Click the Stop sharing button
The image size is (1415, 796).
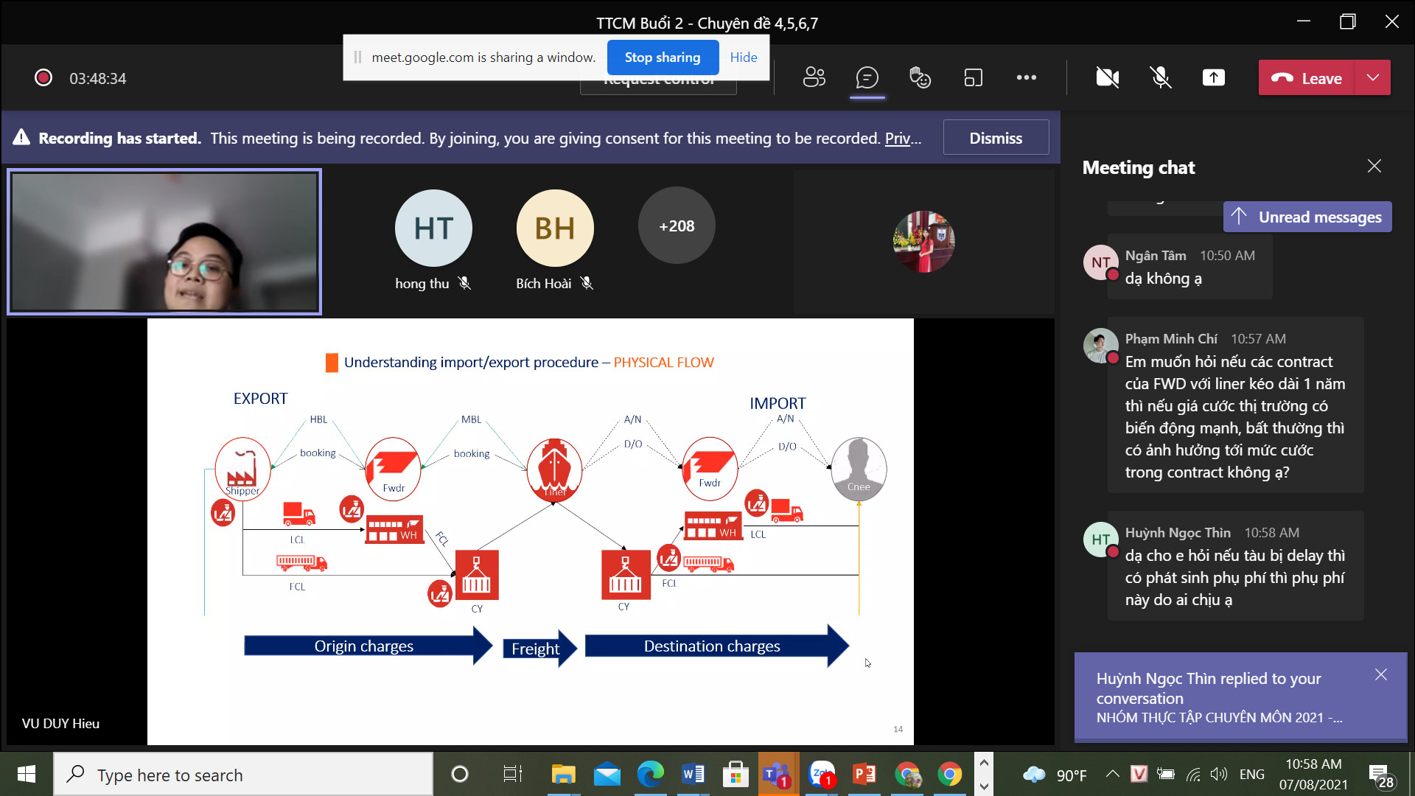pyautogui.click(x=662, y=57)
